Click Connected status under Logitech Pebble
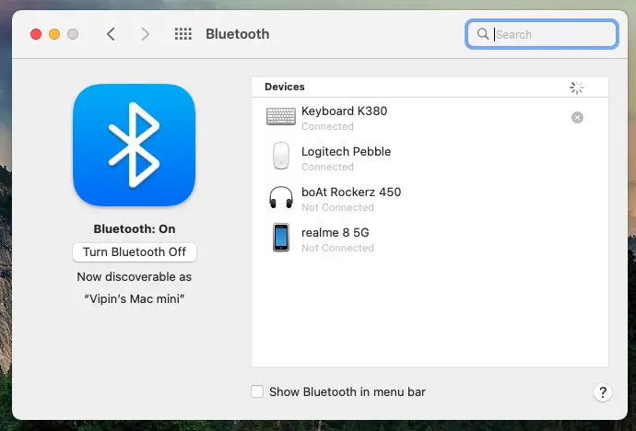 point(328,167)
